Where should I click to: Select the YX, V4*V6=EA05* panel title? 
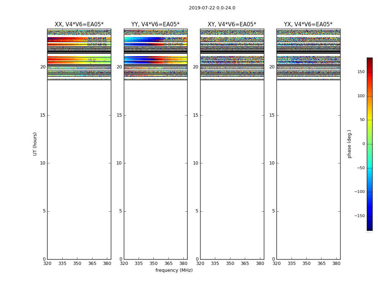coord(308,24)
